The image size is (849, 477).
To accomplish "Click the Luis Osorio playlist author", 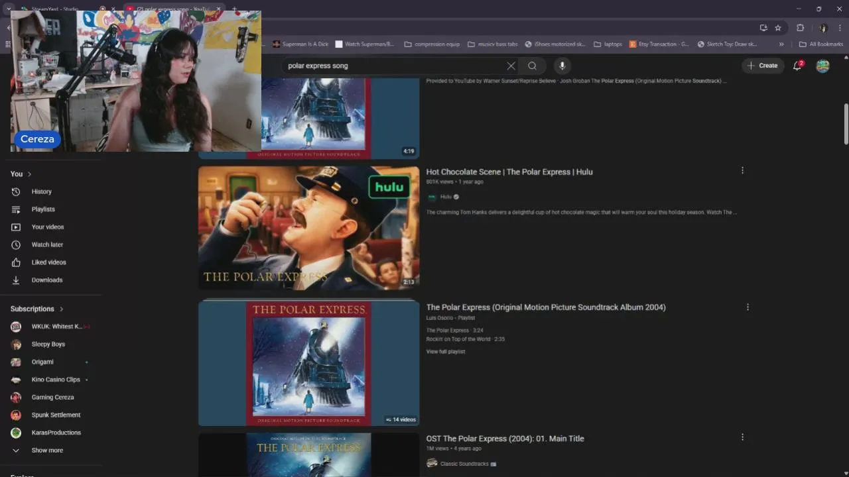I will [x=441, y=318].
